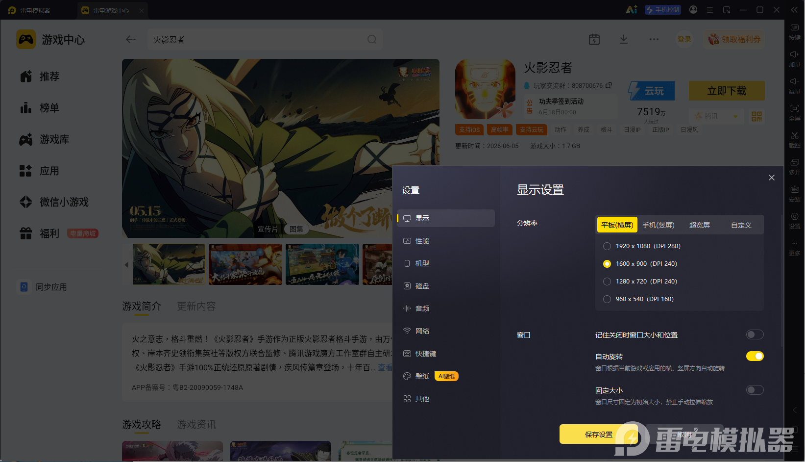Select the 显示 settings category
805x462 pixels.
click(x=446, y=218)
